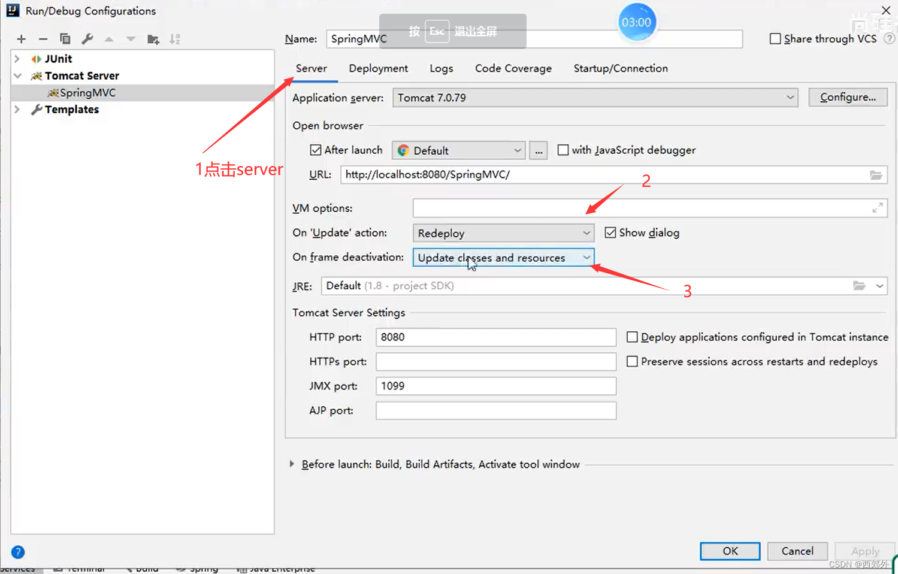The width and height of the screenshot is (898, 574).
Task: Expand the Templates tree node
Action: point(17,109)
